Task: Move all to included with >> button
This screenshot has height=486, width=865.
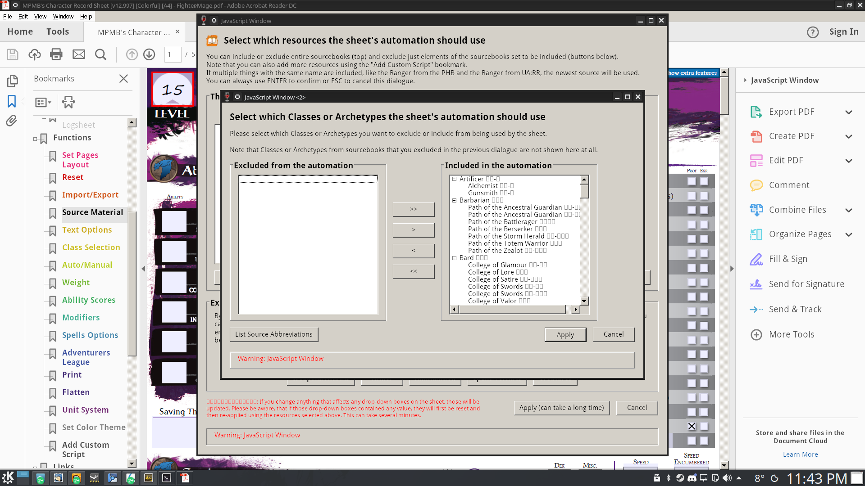Action: coord(414,209)
